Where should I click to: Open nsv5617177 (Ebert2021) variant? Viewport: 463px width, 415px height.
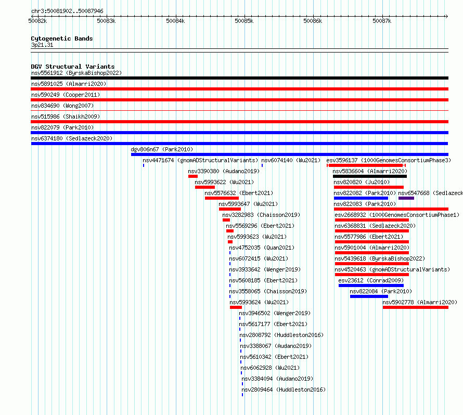click(274, 324)
